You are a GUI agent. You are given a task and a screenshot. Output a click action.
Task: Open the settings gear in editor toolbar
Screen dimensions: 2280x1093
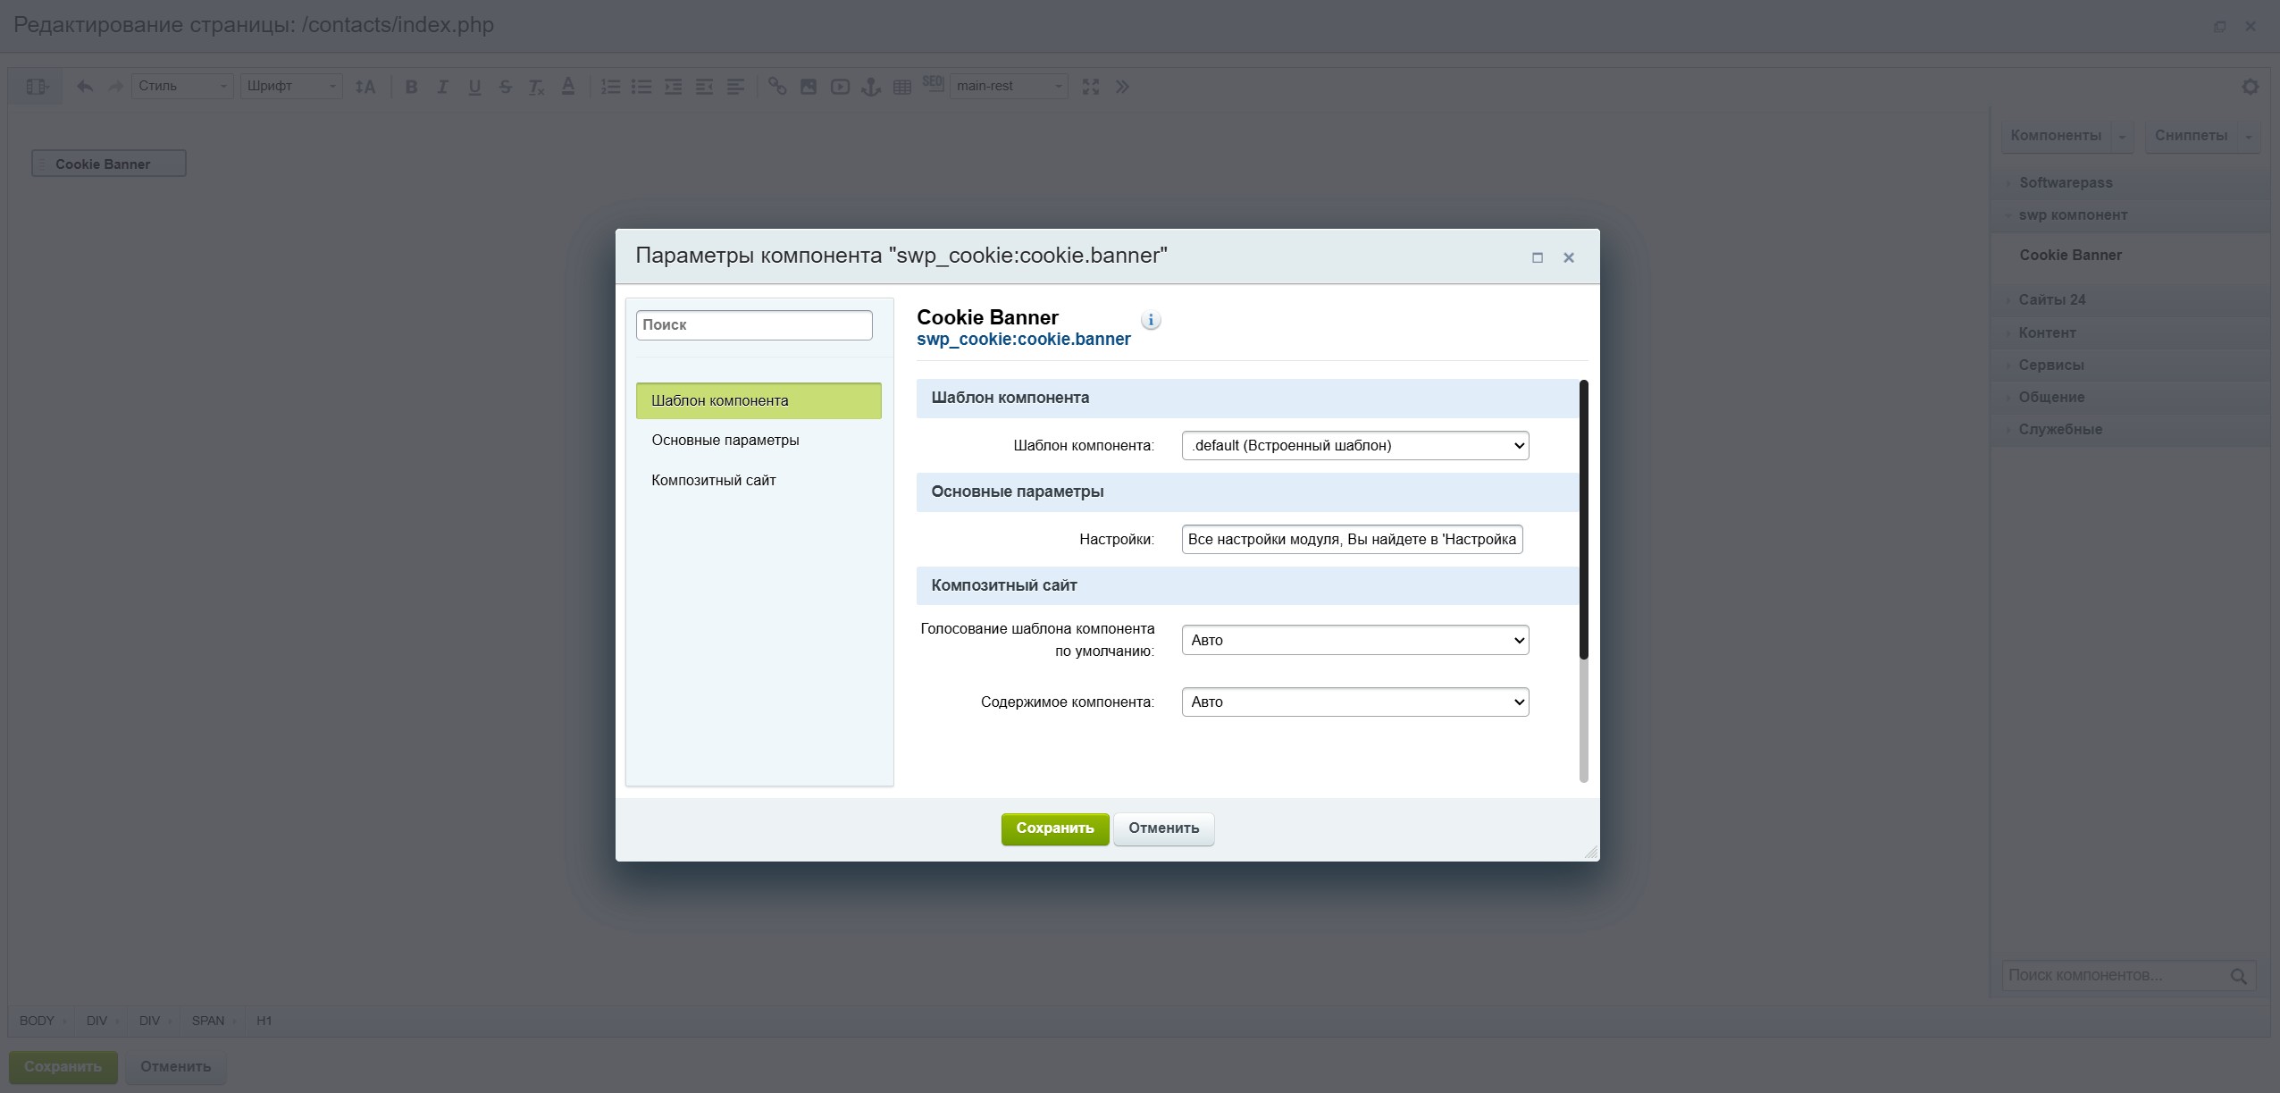coord(2250,87)
